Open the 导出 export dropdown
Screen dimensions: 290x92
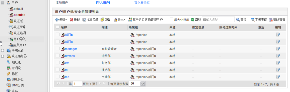[x=119, y=20]
